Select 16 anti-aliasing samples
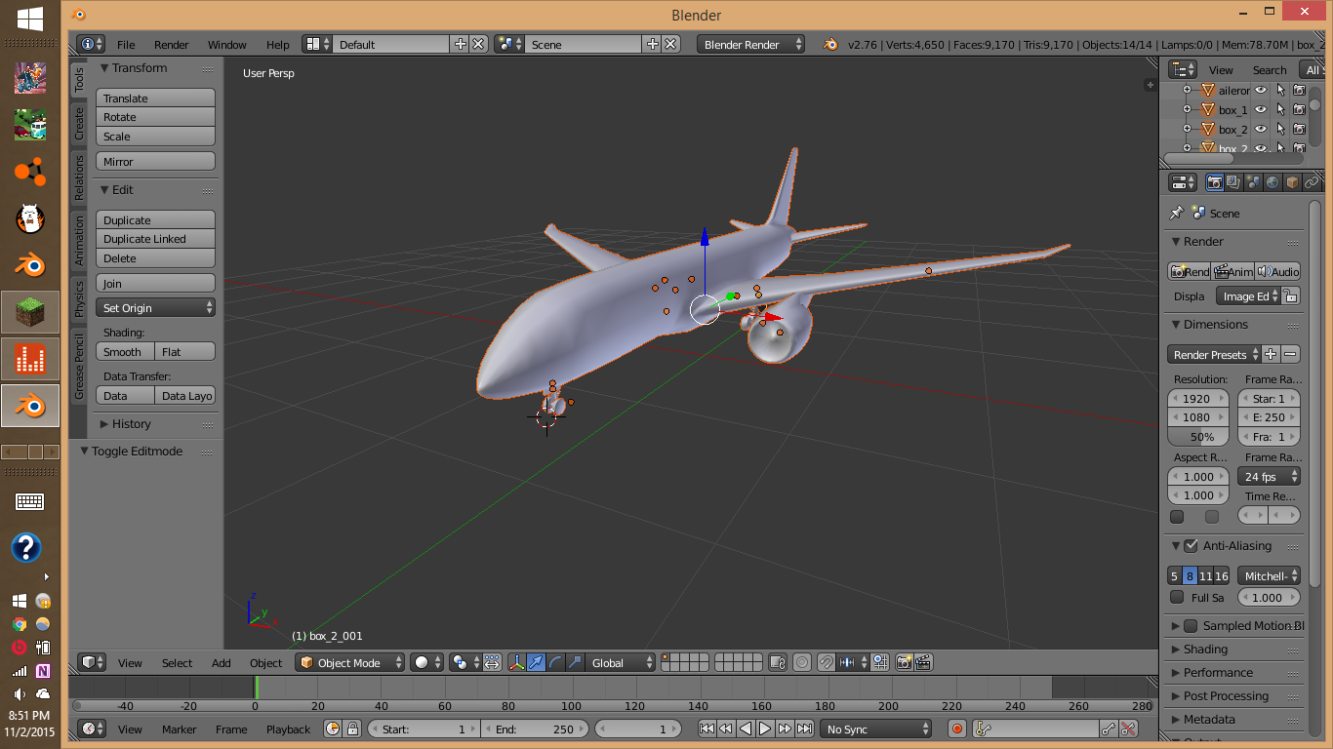The width and height of the screenshot is (1333, 749). (x=1222, y=575)
